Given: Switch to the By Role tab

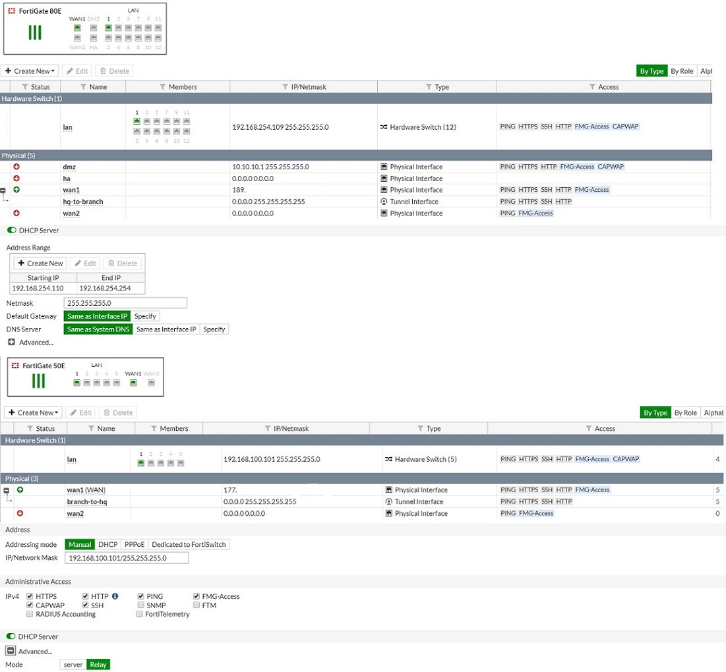Looking at the screenshot, I should 684,70.
